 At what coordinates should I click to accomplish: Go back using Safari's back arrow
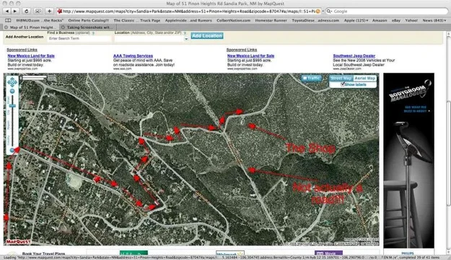[7, 12]
